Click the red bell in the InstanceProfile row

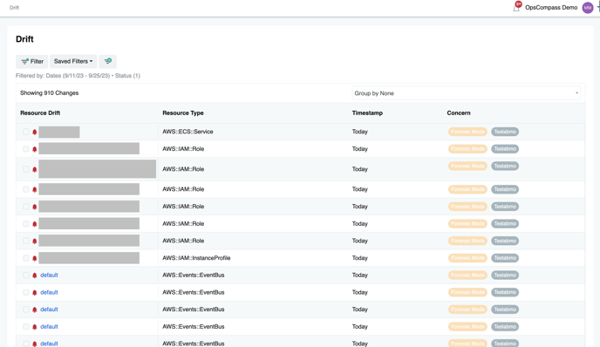click(34, 258)
